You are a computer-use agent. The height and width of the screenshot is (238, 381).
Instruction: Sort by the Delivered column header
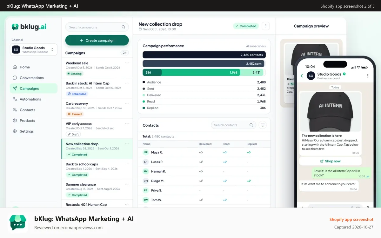click(205, 144)
